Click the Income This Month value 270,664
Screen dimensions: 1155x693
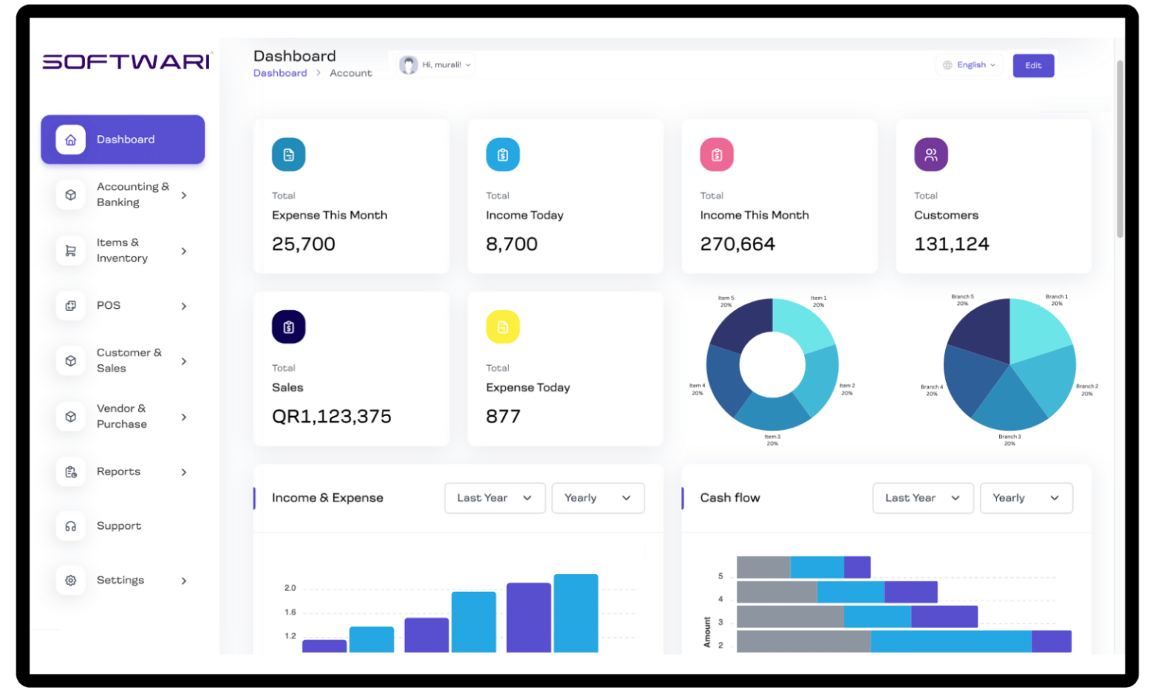pyautogui.click(x=737, y=245)
